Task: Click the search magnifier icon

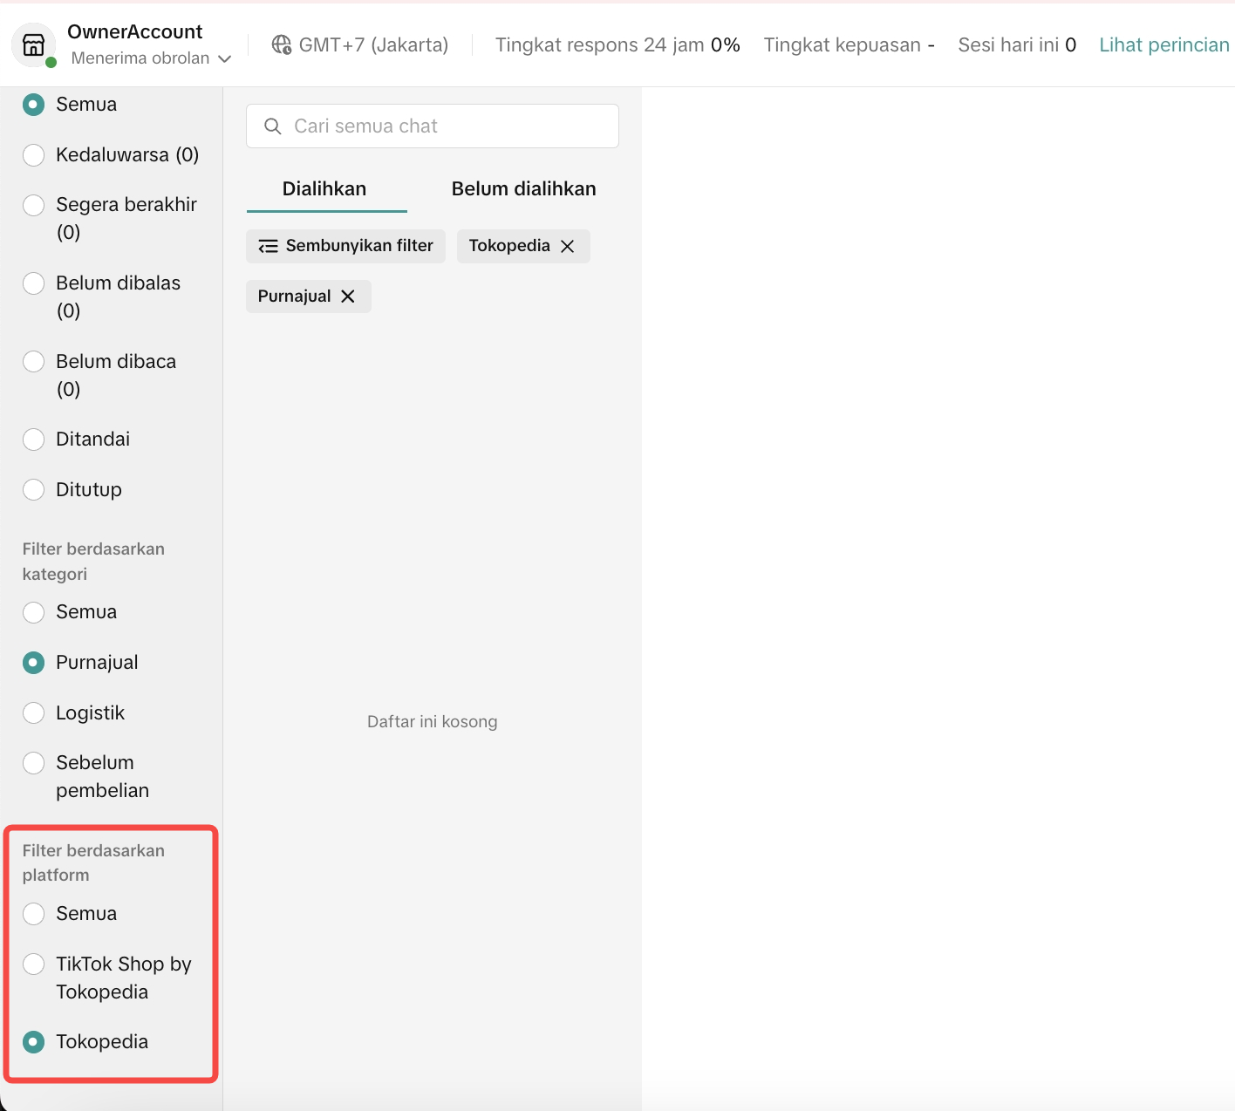Action: coord(273,126)
